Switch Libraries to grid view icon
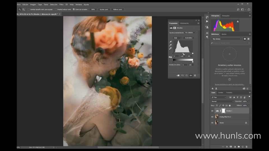Viewport: 269px width, 151px height. tap(245, 39)
